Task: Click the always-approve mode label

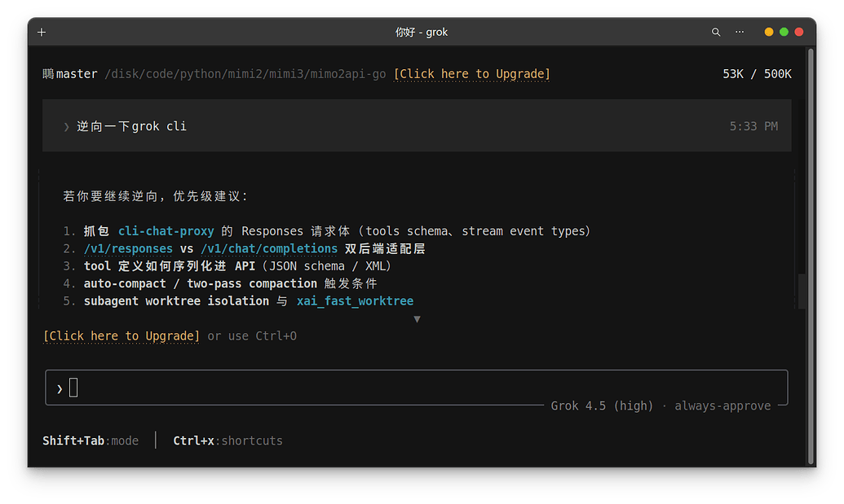Action: (x=722, y=405)
